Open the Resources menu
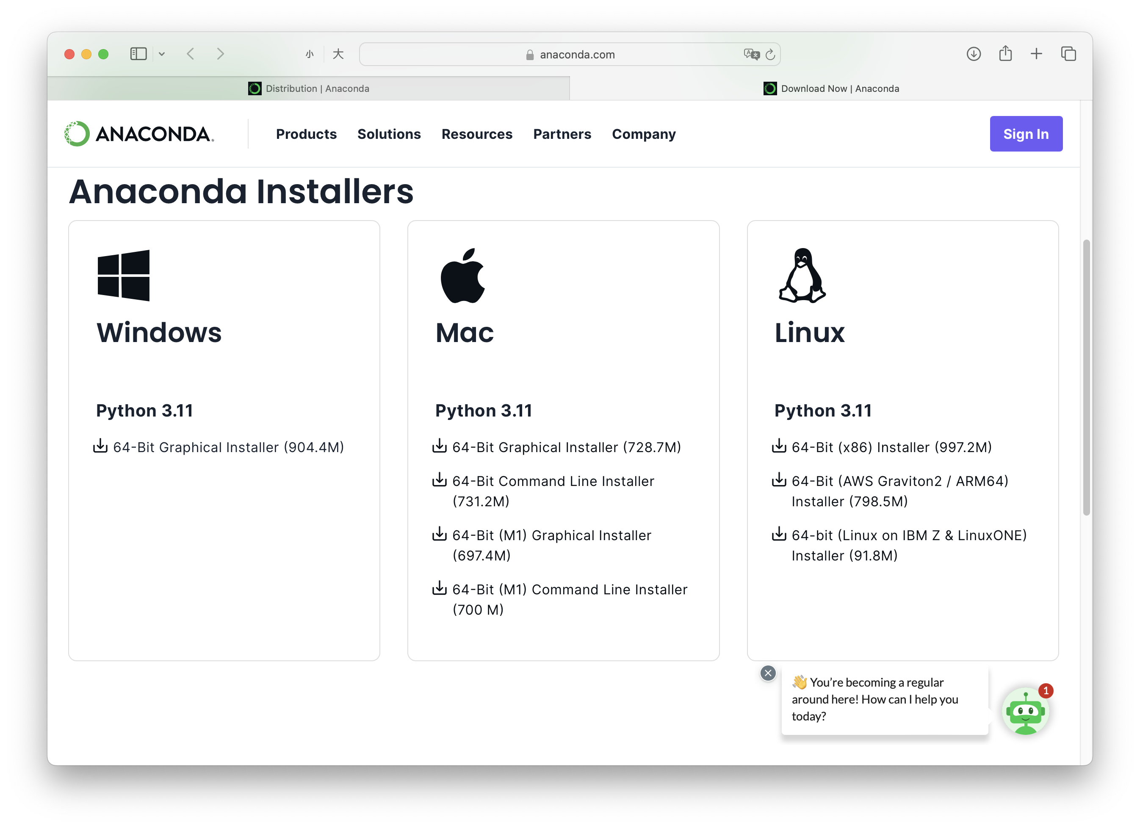 (x=477, y=134)
